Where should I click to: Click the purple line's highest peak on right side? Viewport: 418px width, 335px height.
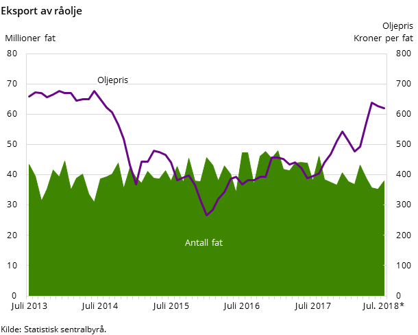pos(371,103)
